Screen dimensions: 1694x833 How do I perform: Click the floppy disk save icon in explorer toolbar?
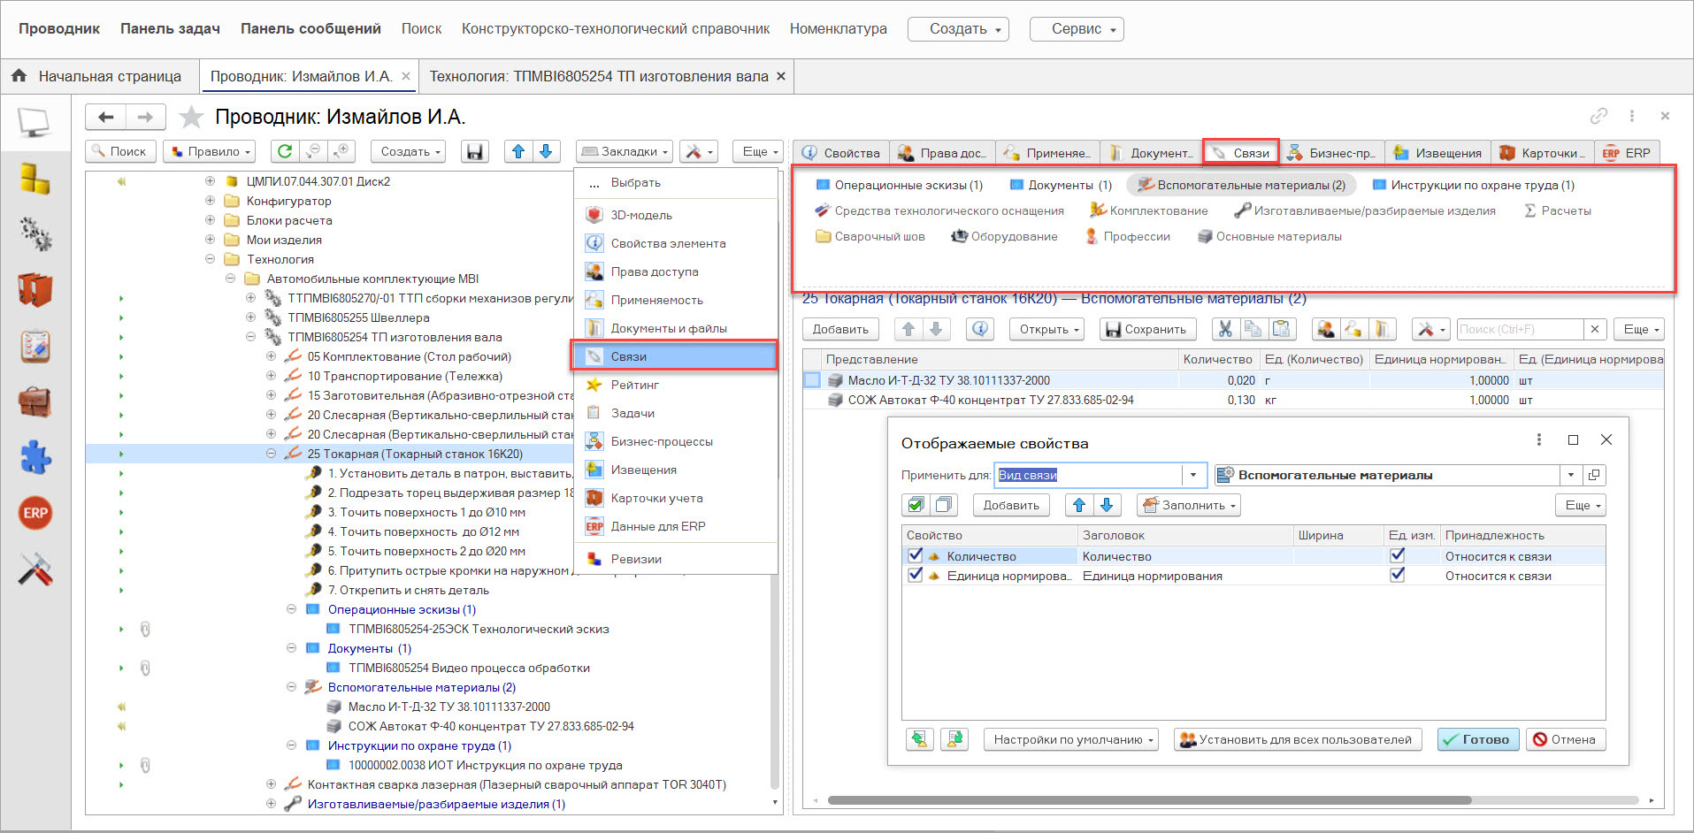pyautogui.click(x=475, y=151)
